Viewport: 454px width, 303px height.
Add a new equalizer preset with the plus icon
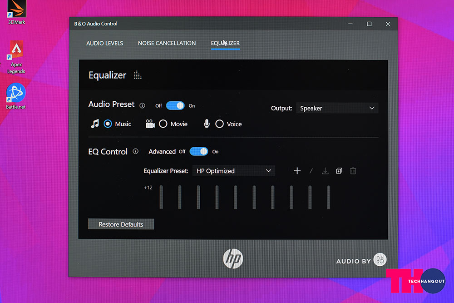(297, 171)
